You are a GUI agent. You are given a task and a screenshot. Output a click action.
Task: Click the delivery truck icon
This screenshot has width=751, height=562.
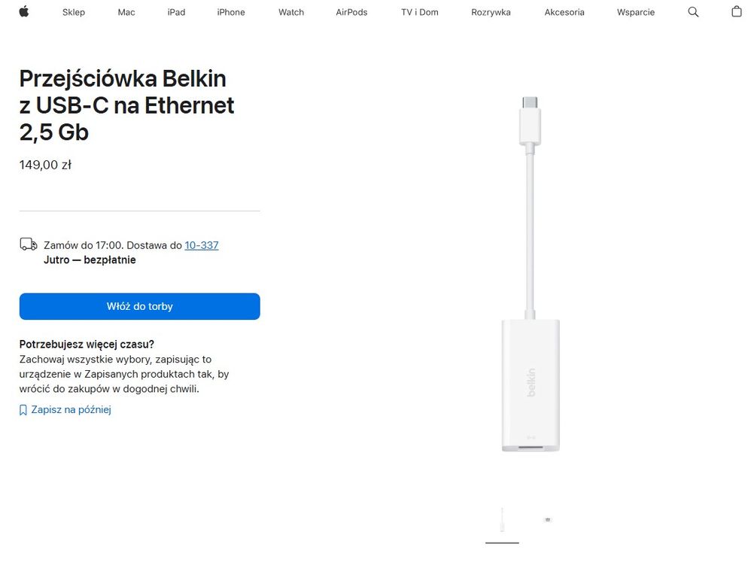click(x=29, y=245)
